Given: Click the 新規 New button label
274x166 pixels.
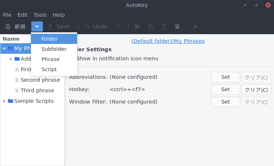Looking at the screenshot, I should [20, 27].
